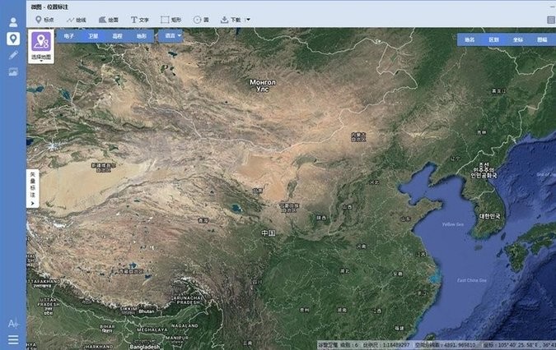Viewport: 556px width, 350px height.
Task: Open the pencil edit sidebar icon
Action: [x=12, y=55]
